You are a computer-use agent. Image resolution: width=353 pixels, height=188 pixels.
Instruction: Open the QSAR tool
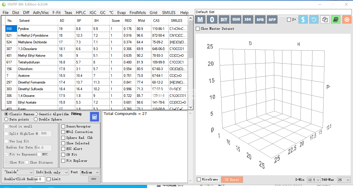236,19
